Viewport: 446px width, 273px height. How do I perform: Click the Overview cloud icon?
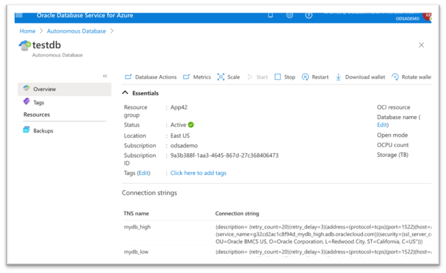tap(27, 88)
